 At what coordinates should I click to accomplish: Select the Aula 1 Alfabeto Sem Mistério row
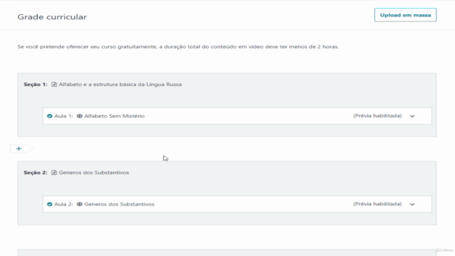click(x=237, y=116)
